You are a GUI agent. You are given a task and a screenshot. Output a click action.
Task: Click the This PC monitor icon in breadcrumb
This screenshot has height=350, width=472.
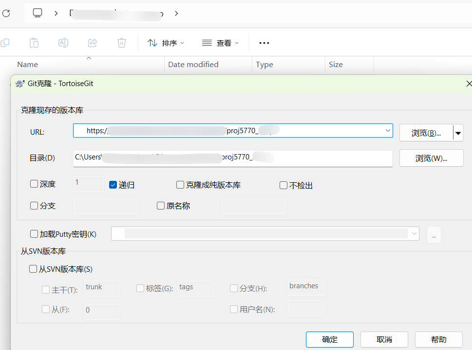[x=37, y=13]
